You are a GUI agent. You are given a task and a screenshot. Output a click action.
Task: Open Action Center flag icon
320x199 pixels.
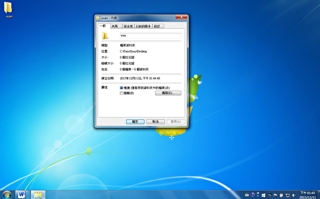[275, 195]
